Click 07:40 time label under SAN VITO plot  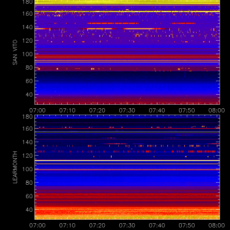tap(157, 110)
